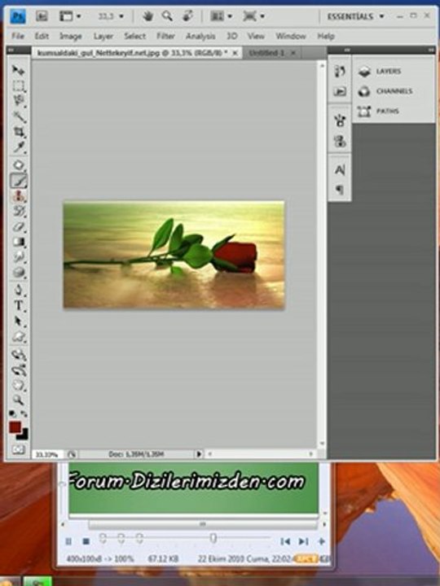Close the kumsaldaki_gul document tab
The width and height of the screenshot is (440, 586).
pos(235,53)
